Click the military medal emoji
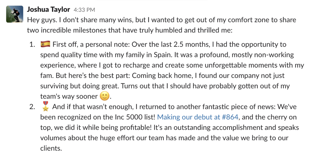 [45, 106]
